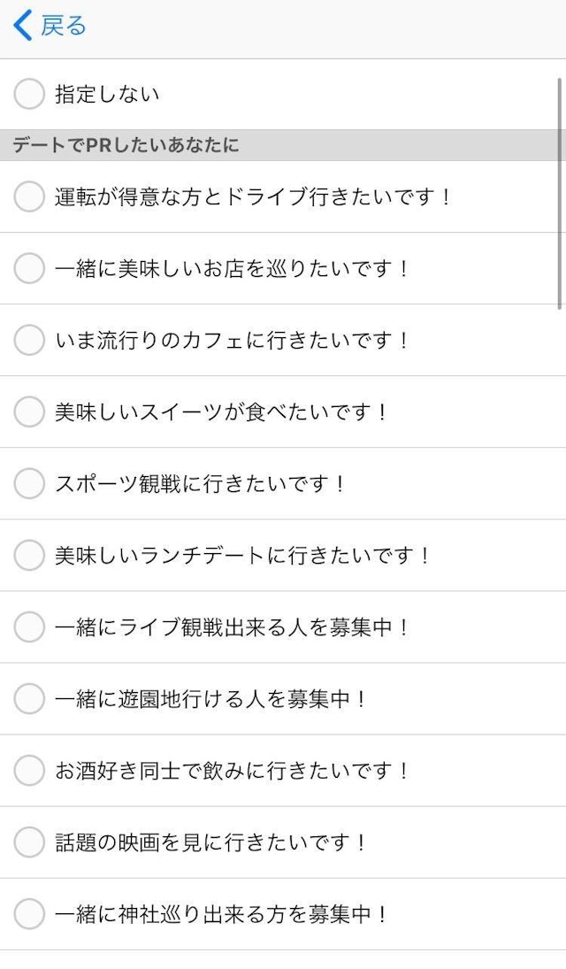Choose 一緒に美味しいお店を巡りたいです radio
This screenshot has width=566, height=969.
click(29, 268)
